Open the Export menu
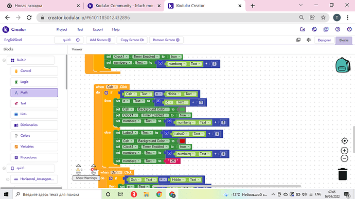The width and height of the screenshot is (355, 199). click(x=98, y=29)
